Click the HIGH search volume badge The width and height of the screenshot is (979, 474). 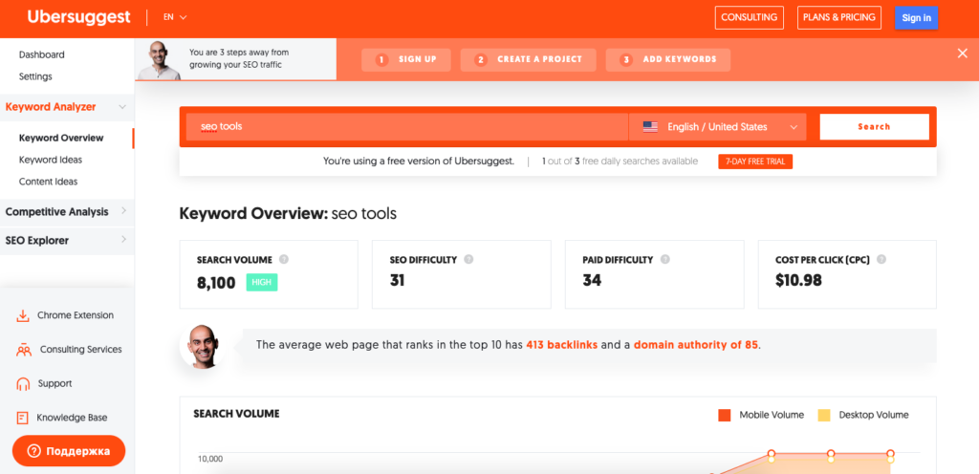click(x=262, y=283)
